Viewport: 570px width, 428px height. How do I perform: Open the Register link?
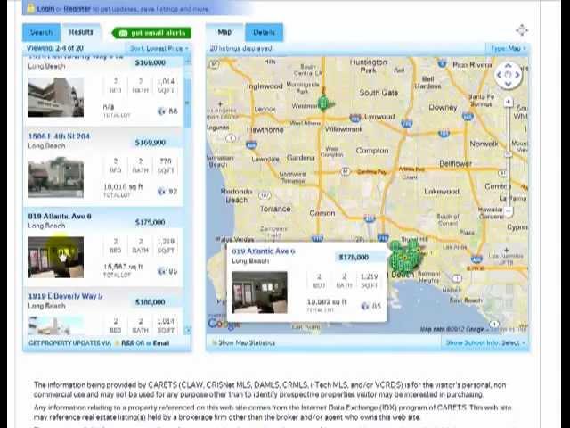coord(77,8)
